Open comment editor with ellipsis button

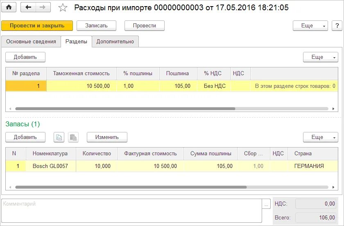[x=266, y=204]
